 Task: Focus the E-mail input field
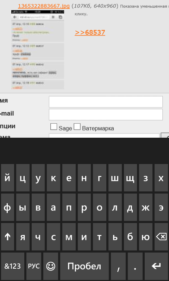(106, 115)
